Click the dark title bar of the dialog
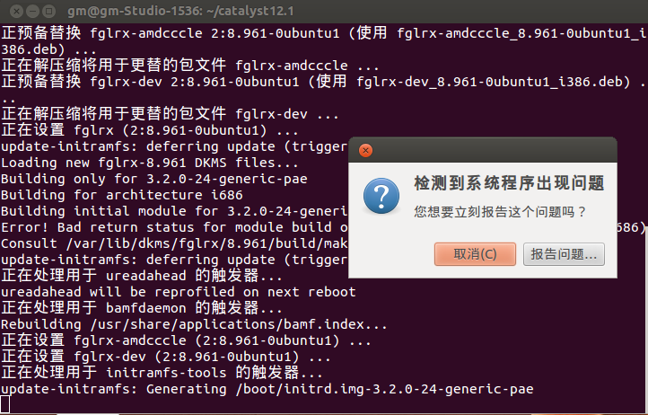 coord(483,150)
